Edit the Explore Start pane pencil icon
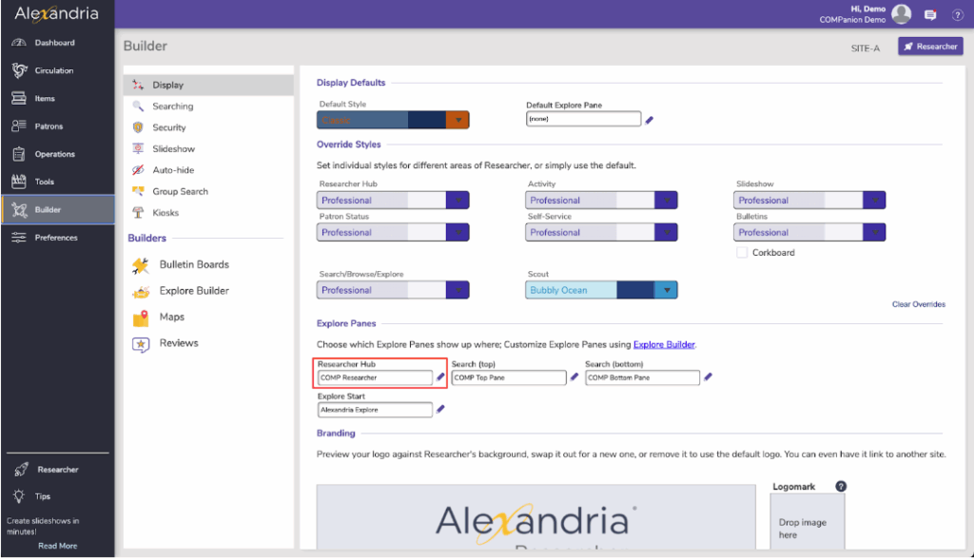The height and width of the screenshot is (560, 974). 440,409
